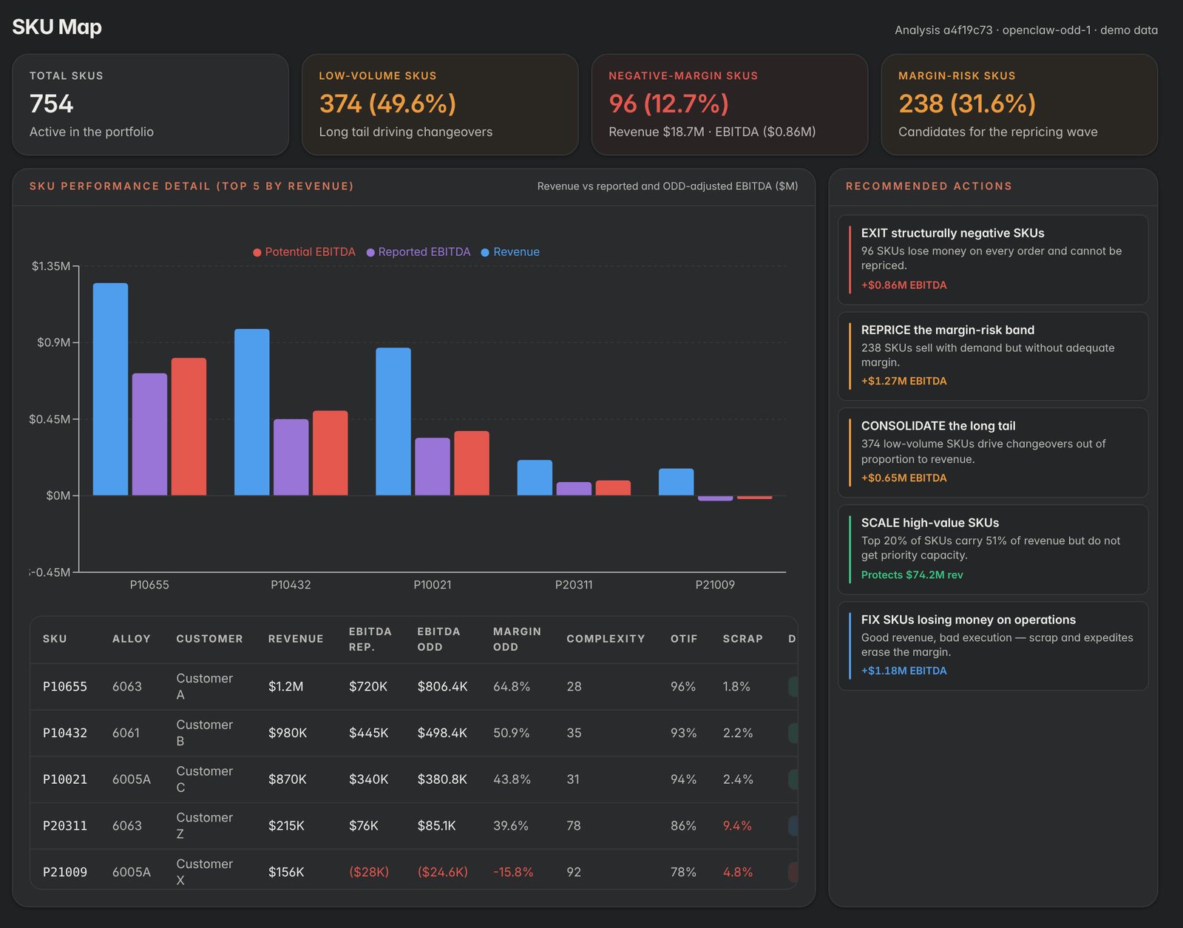
Task: Click the Analysis a4f19c73 header text
Action: tap(1026, 30)
